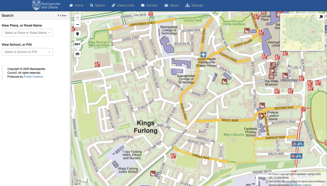Viewport: 327px width, 186px height.
Task: Click cycle parking icon near Worting Road
Action: (97, 65)
